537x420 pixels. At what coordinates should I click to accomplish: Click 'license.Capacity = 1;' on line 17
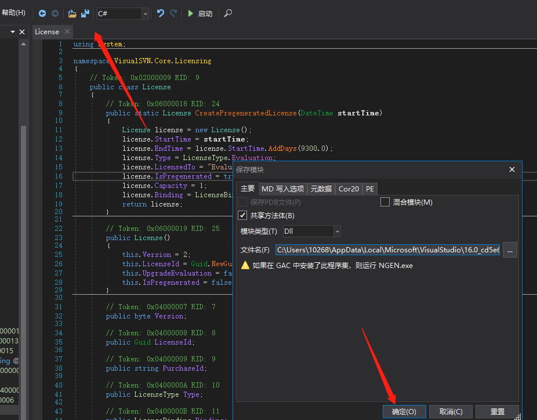click(x=164, y=186)
